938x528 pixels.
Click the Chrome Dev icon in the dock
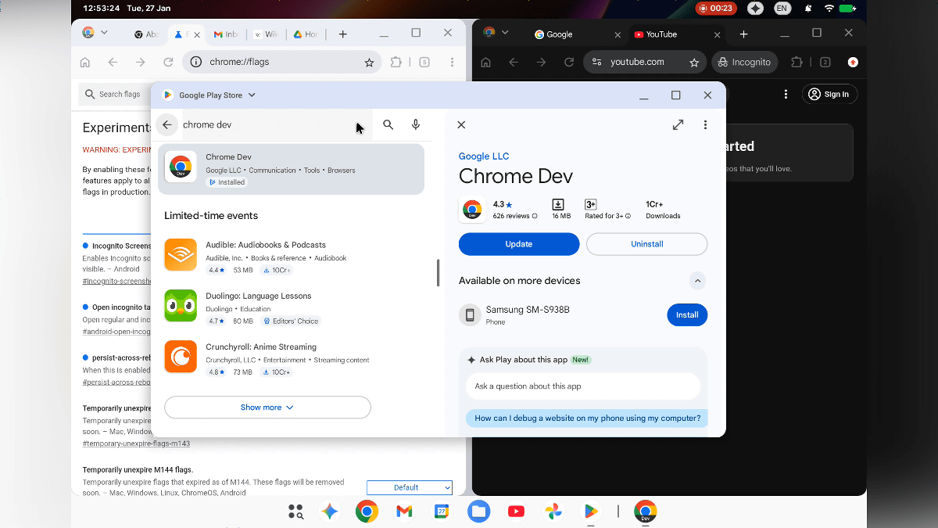(645, 511)
